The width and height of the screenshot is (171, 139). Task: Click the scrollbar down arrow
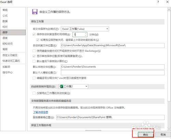[x=169, y=129]
